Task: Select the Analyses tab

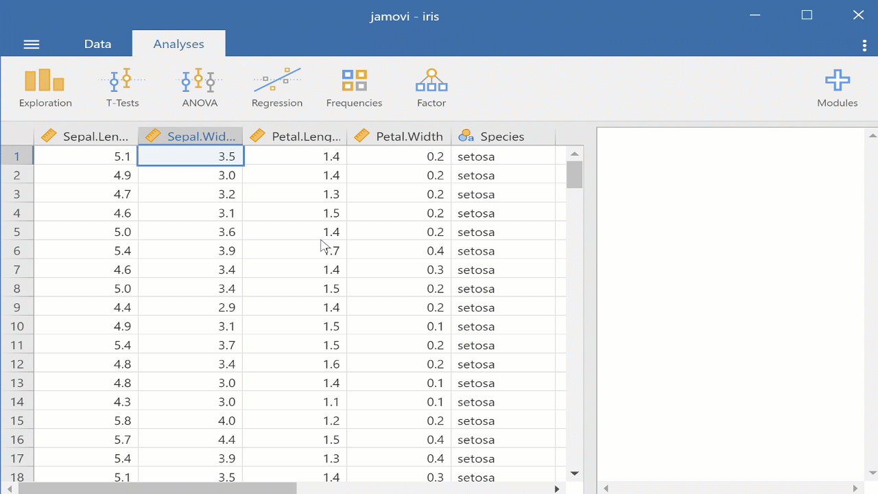Action: (x=178, y=43)
